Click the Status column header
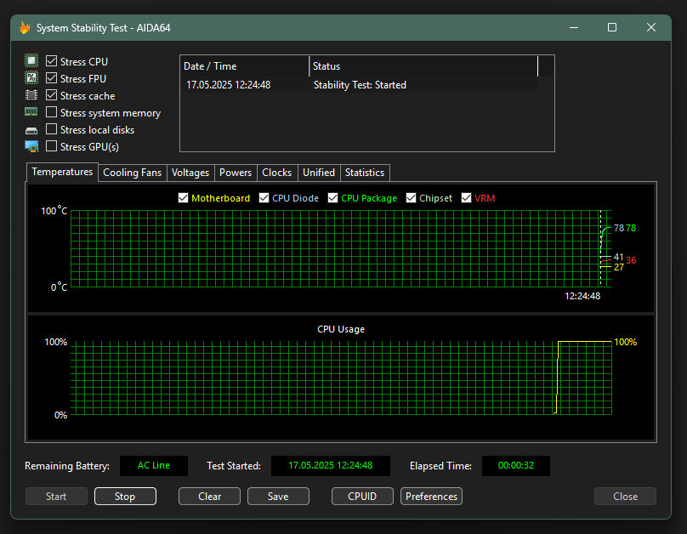Viewport: 687px width, 534px height. click(x=423, y=66)
